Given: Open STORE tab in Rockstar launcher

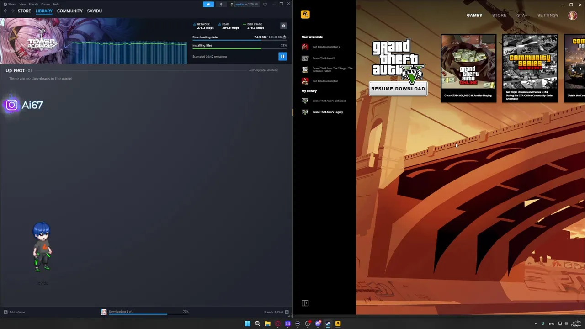Looking at the screenshot, I should (499, 15).
